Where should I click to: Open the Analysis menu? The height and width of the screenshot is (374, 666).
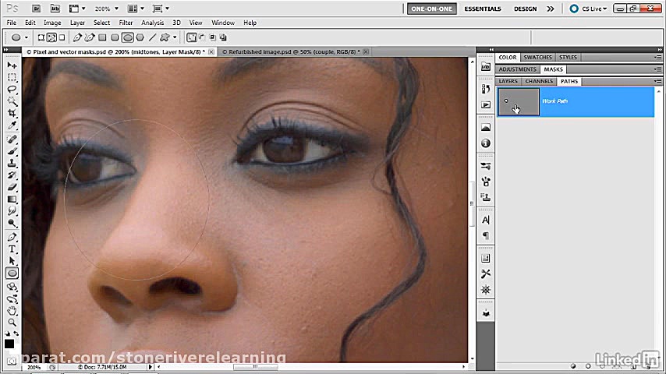coord(153,23)
